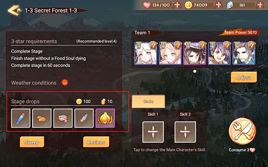
Task: Open stage Reviews
Action: [x=96, y=142]
